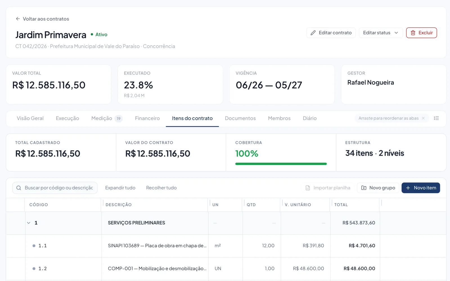Click the CÓDIGO column header

[x=39, y=205]
